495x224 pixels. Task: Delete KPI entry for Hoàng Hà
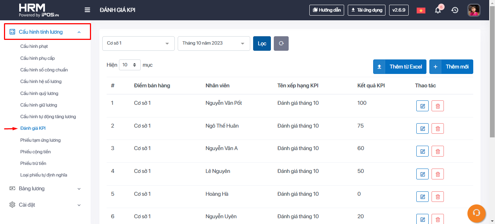point(438,197)
